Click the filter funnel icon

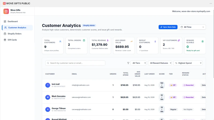click(x=128, y=63)
